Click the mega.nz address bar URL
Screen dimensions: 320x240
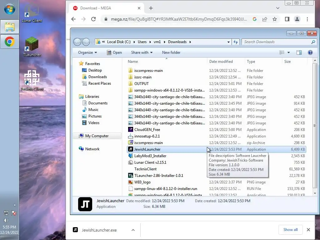point(178,19)
